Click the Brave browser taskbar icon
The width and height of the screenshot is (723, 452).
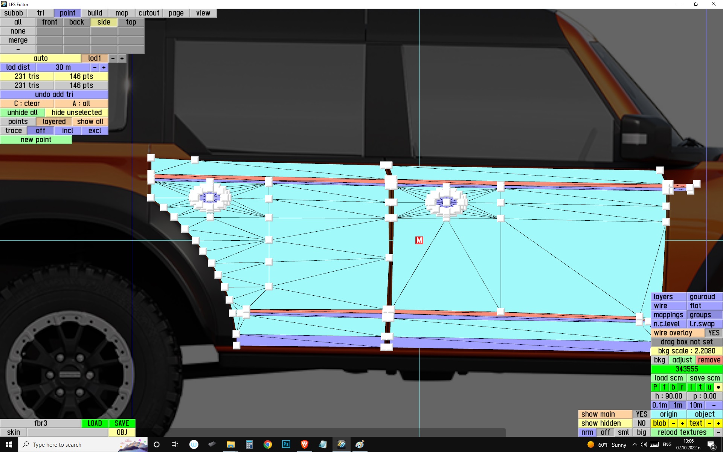point(304,444)
